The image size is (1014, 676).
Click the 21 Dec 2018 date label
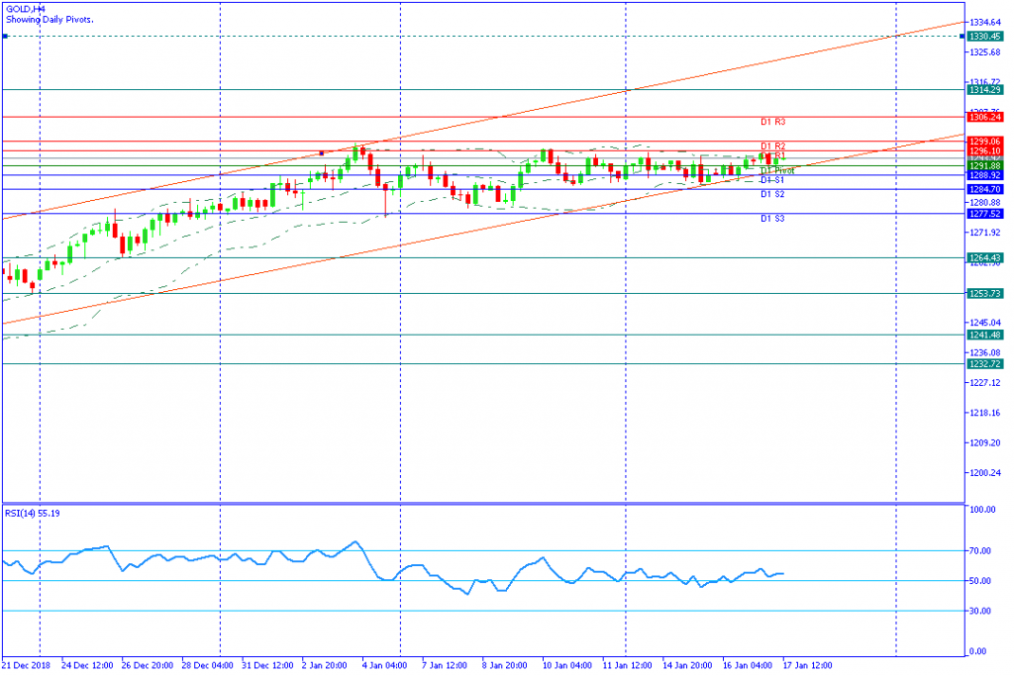[x=26, y=666]
